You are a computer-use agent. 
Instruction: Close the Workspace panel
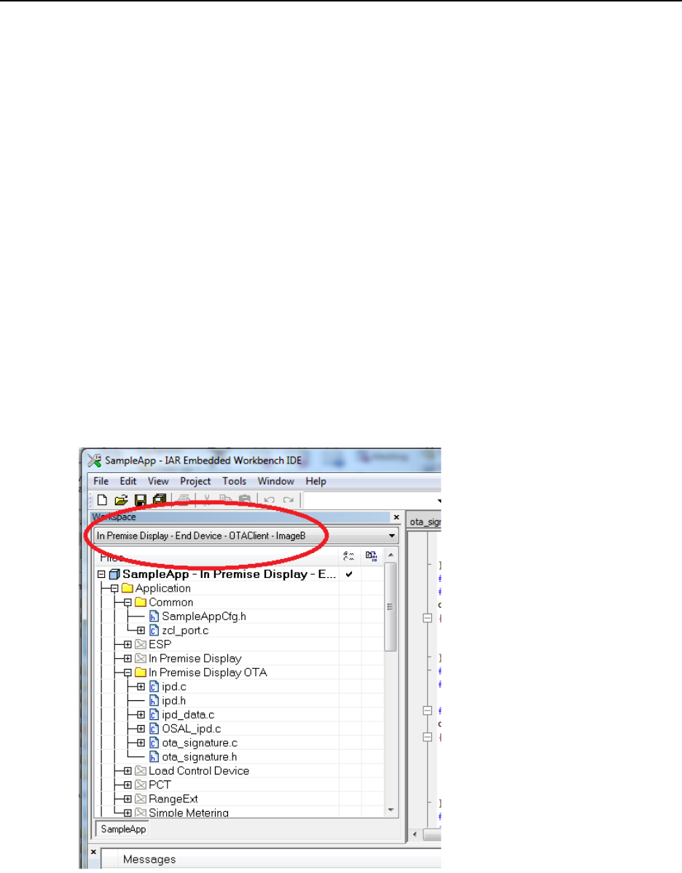click(396, 517)
